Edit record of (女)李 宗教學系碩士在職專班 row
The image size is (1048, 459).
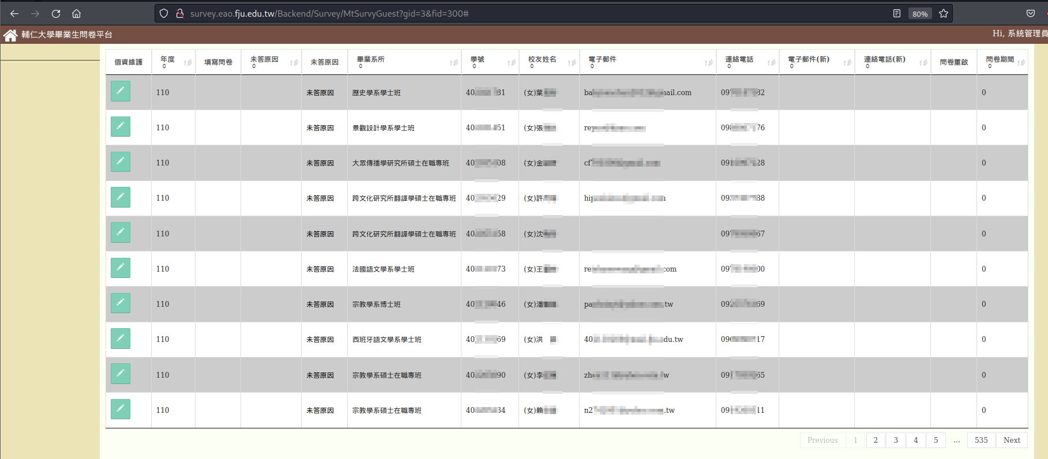pyautogui.click(x=121, y=374)
